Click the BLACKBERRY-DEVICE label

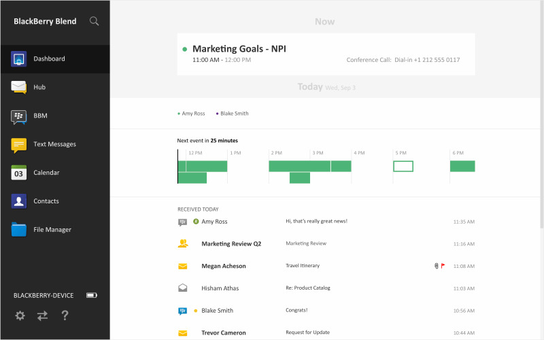pos(44,295)
